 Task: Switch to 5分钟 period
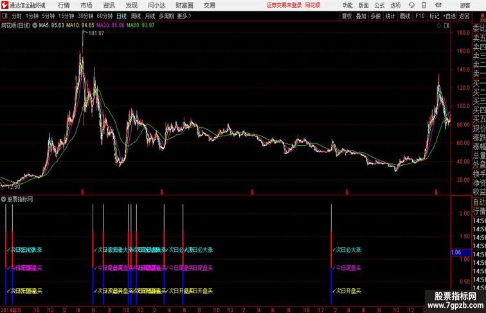48,16
